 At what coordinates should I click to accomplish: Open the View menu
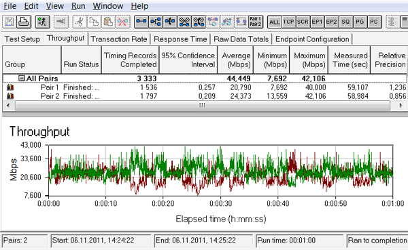click(55, 6)
